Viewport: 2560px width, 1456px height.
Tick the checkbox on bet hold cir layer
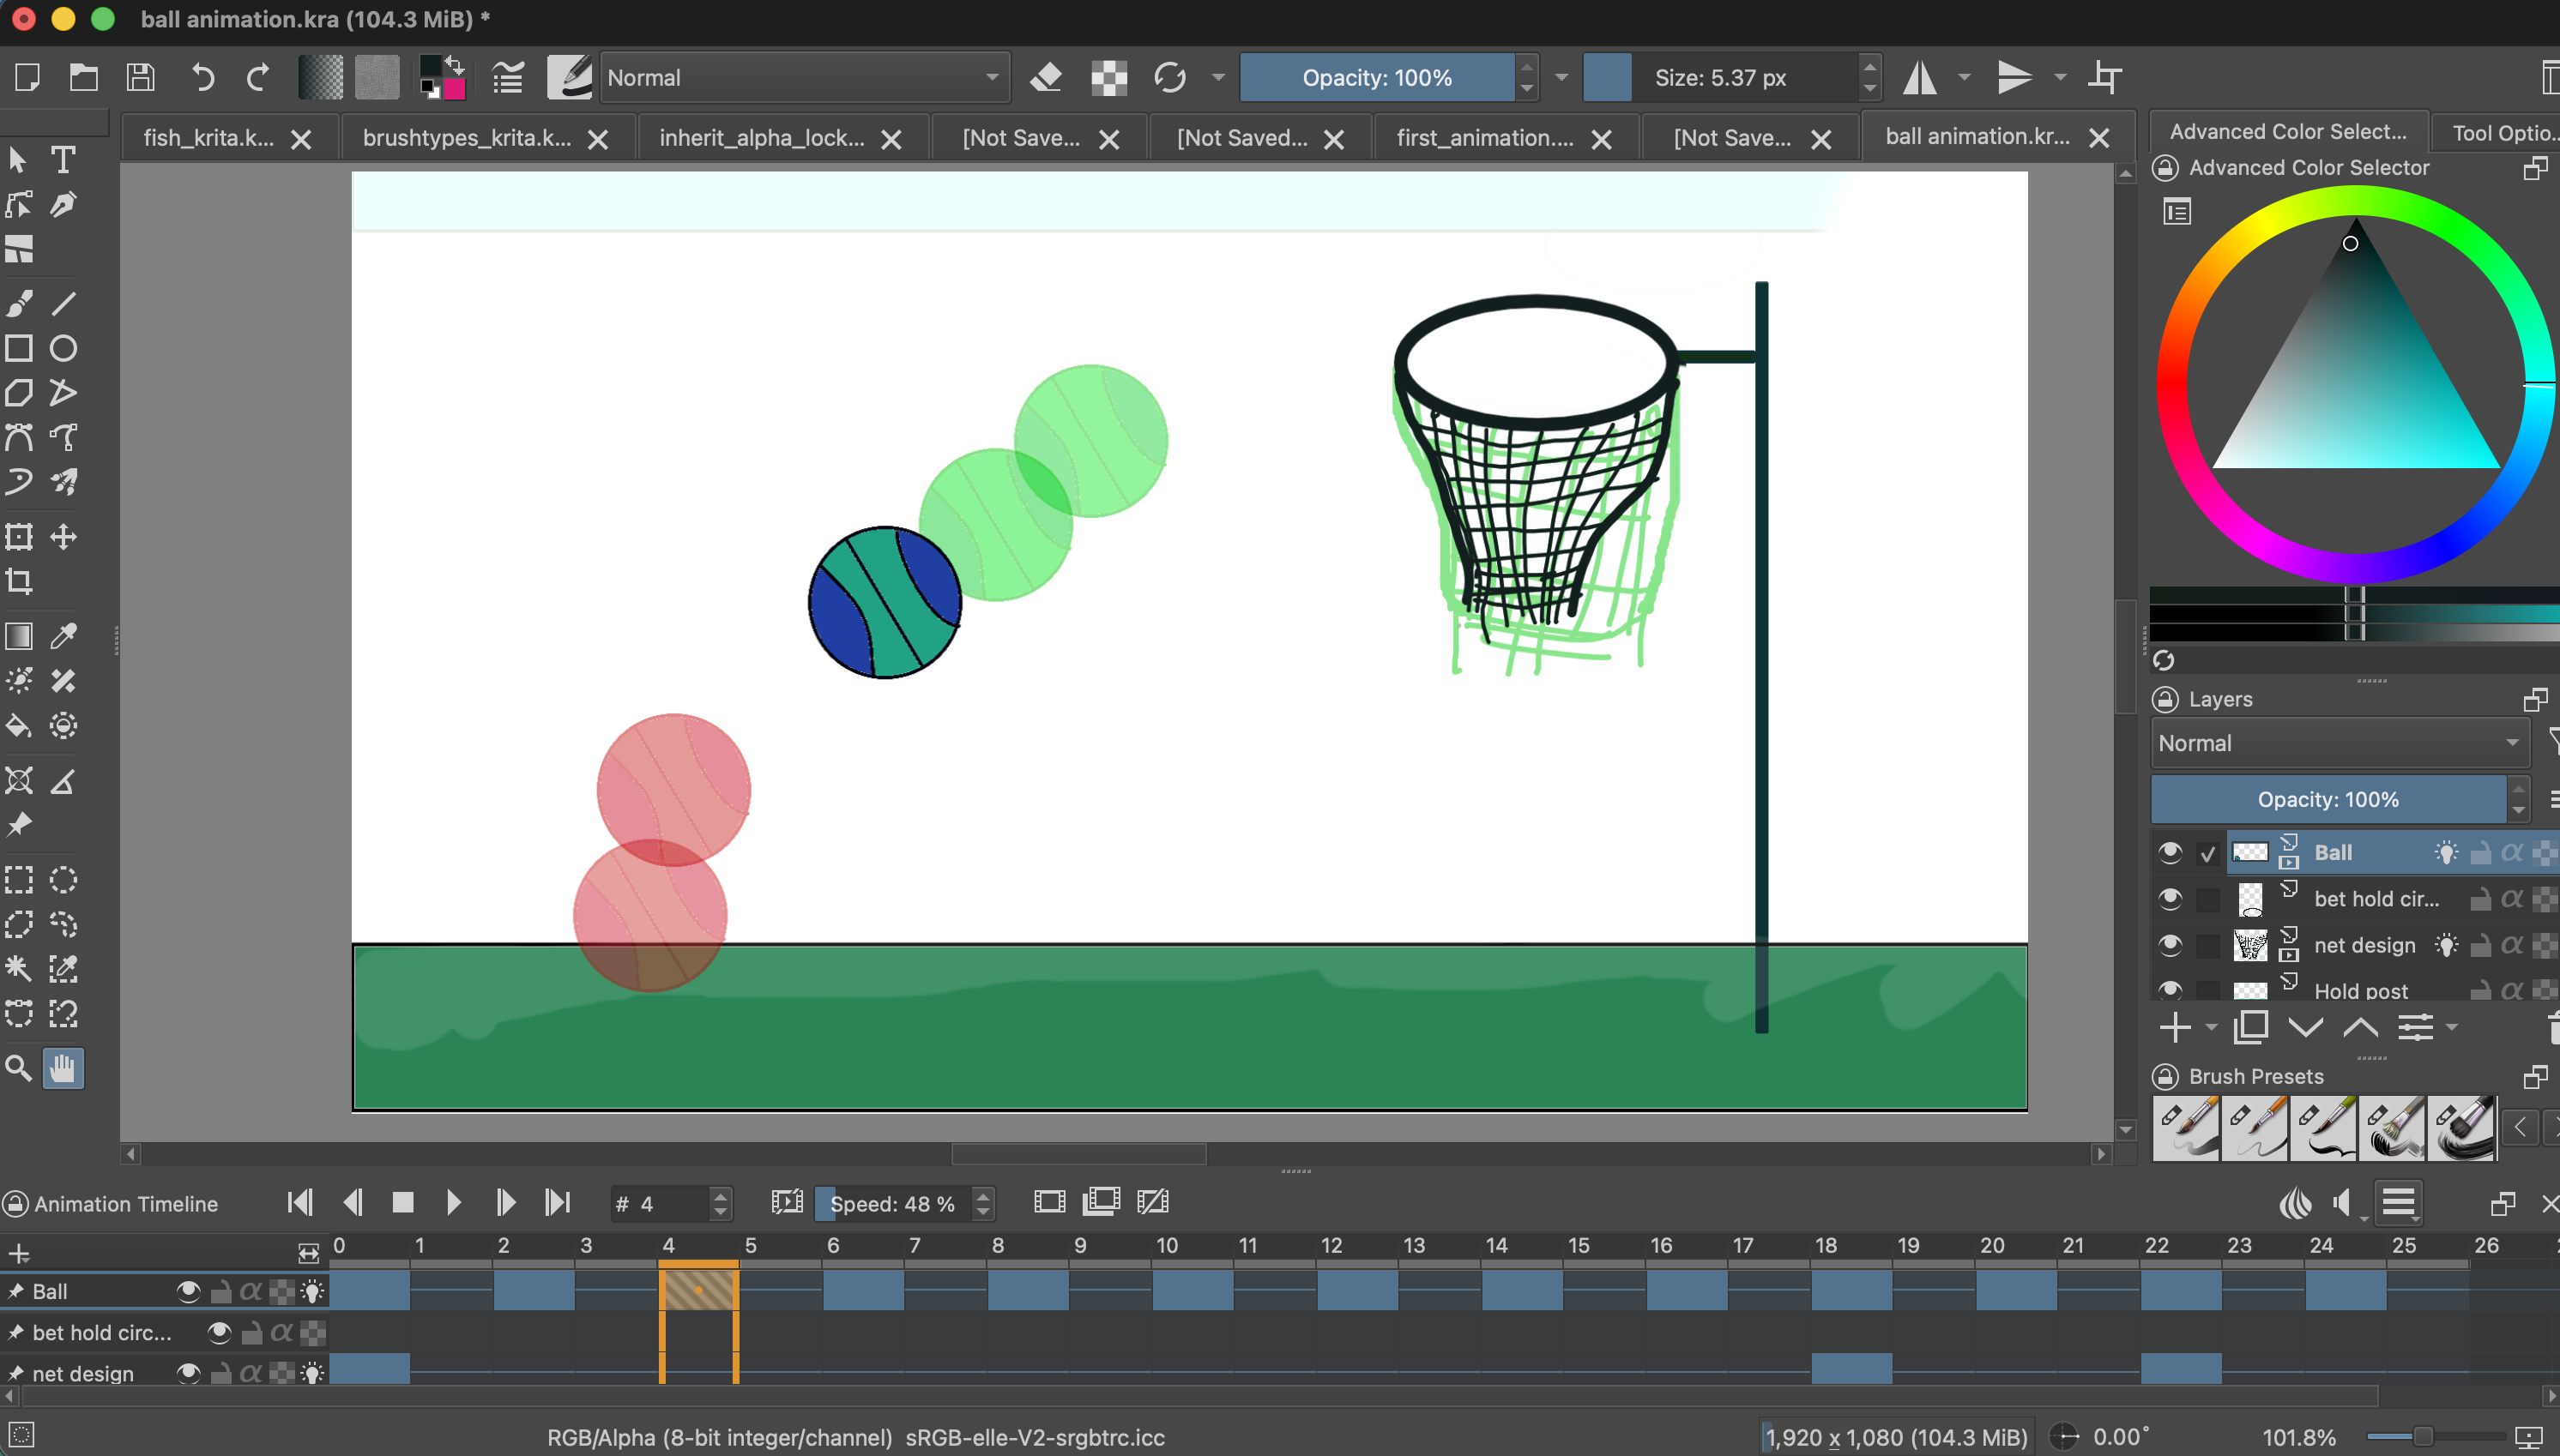2208,899
